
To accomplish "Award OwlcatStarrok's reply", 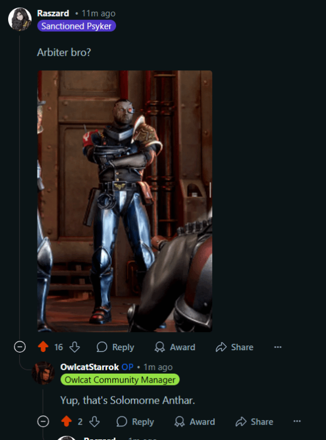I will [x=195, y=421].
